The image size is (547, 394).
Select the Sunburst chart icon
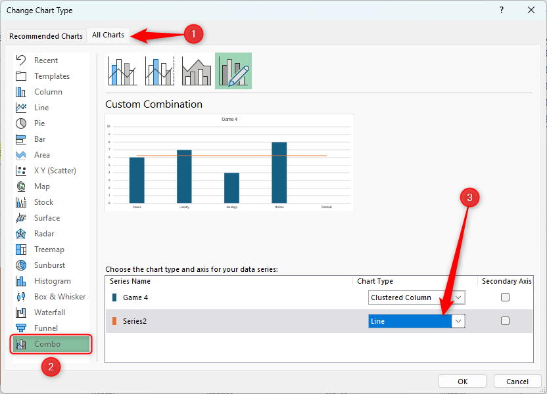(x=21, y=265)
